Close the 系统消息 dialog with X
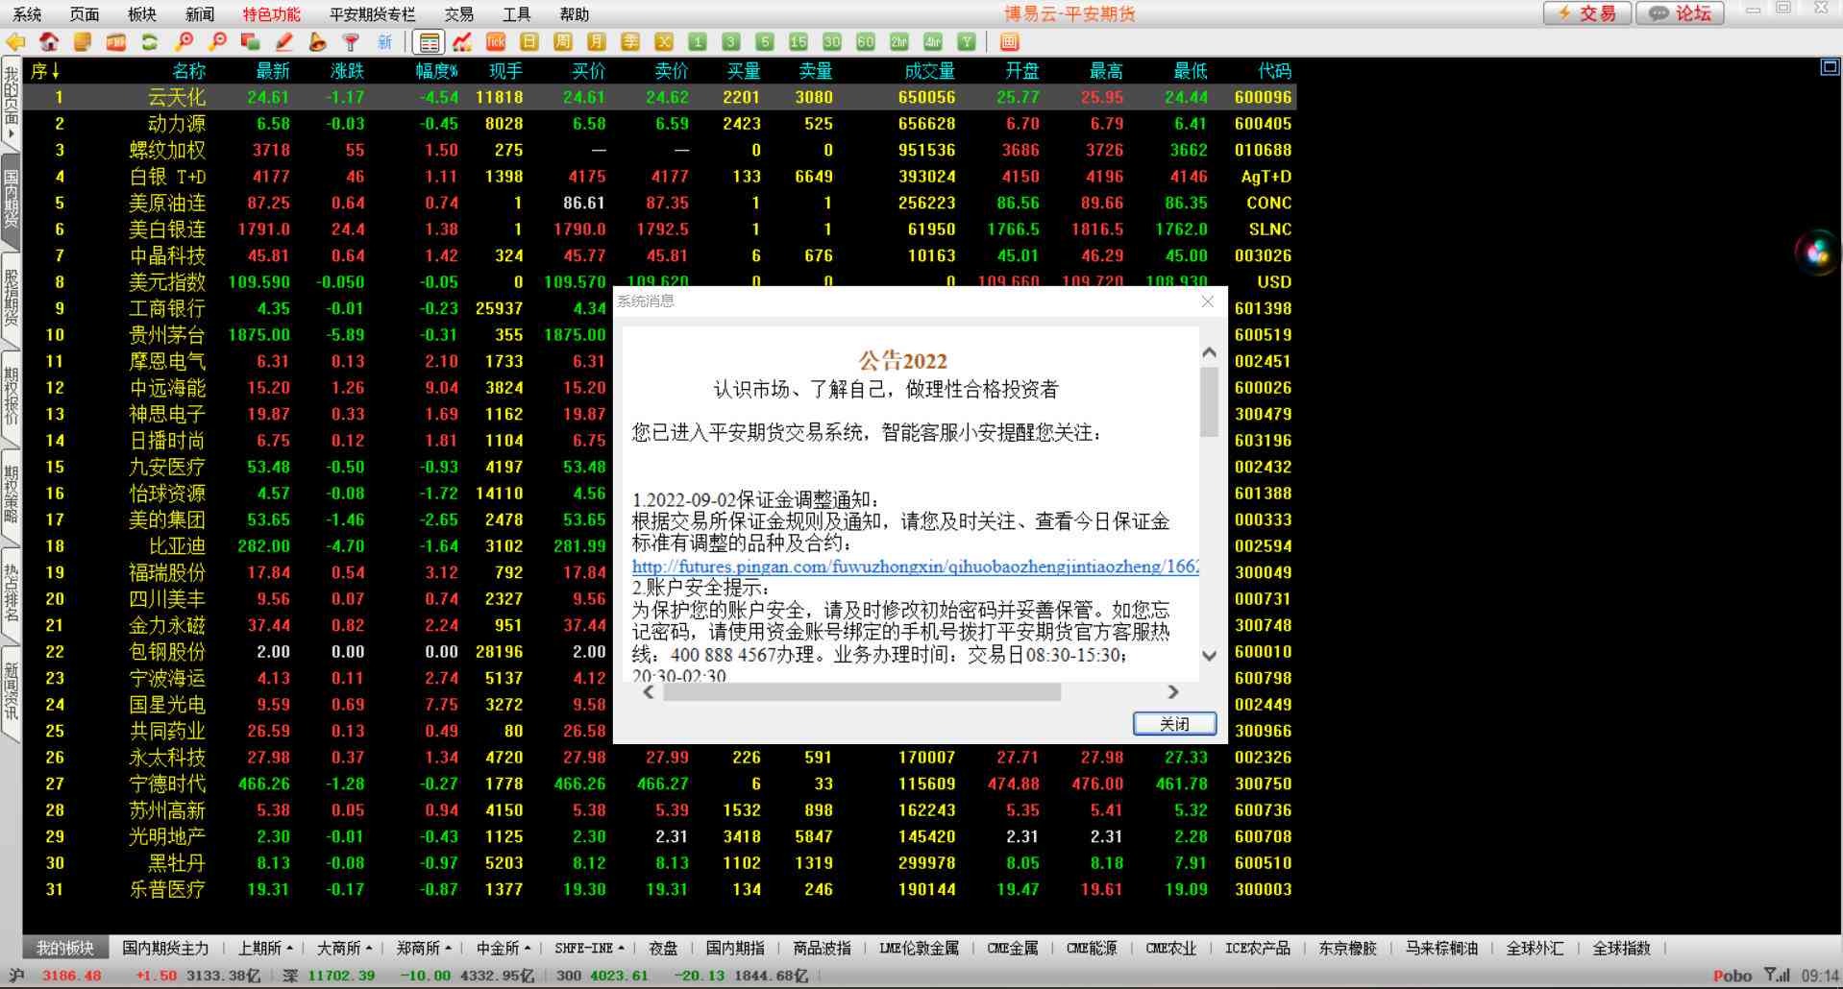1843x989 pixels. (x=1208, y=302)
